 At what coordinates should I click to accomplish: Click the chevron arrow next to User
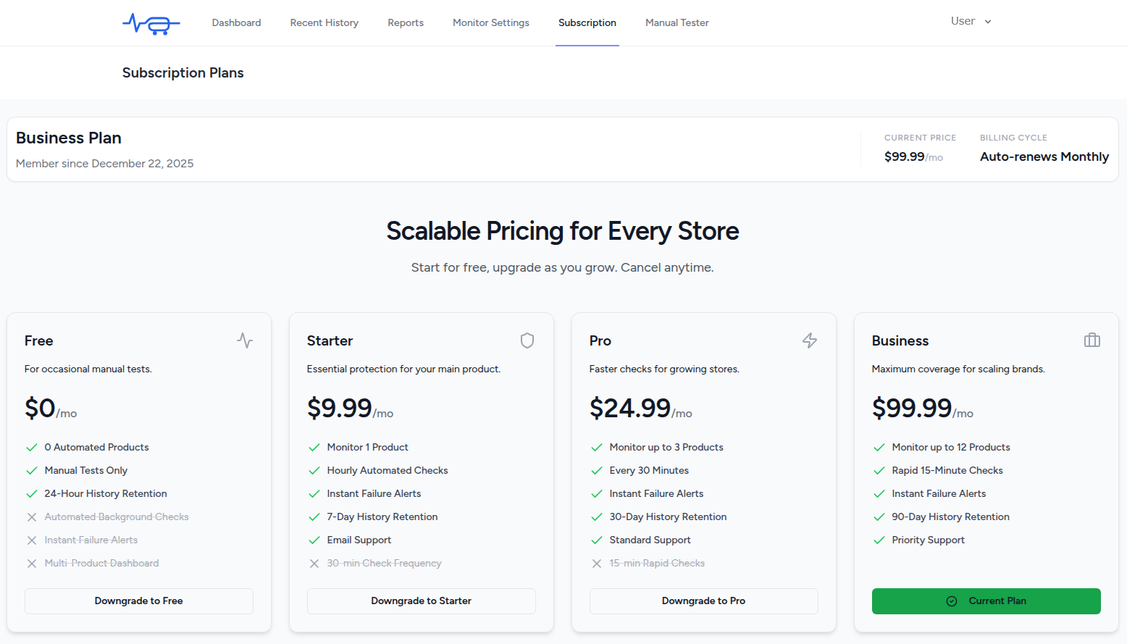(988, 22)
